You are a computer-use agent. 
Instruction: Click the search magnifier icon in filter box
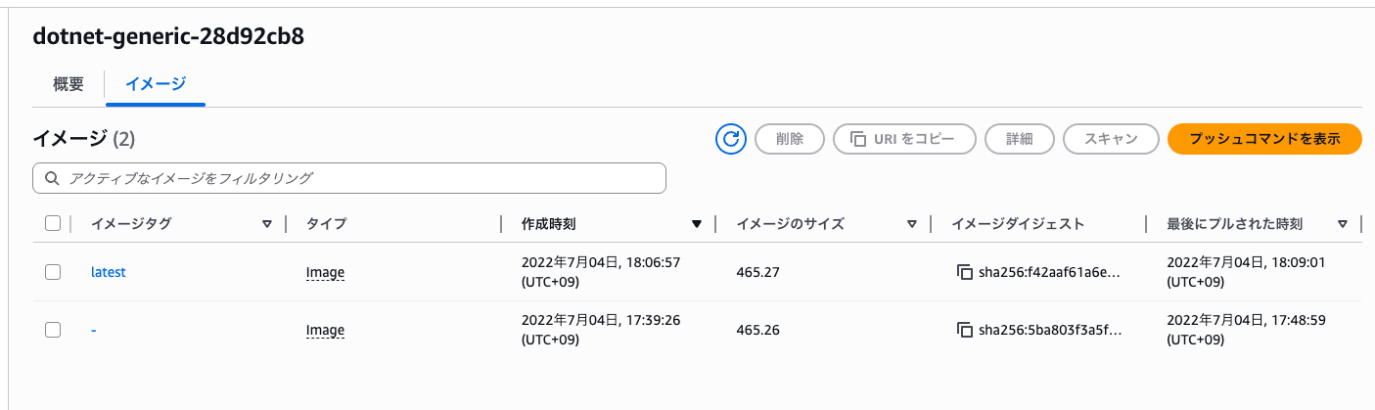(52, 178)
